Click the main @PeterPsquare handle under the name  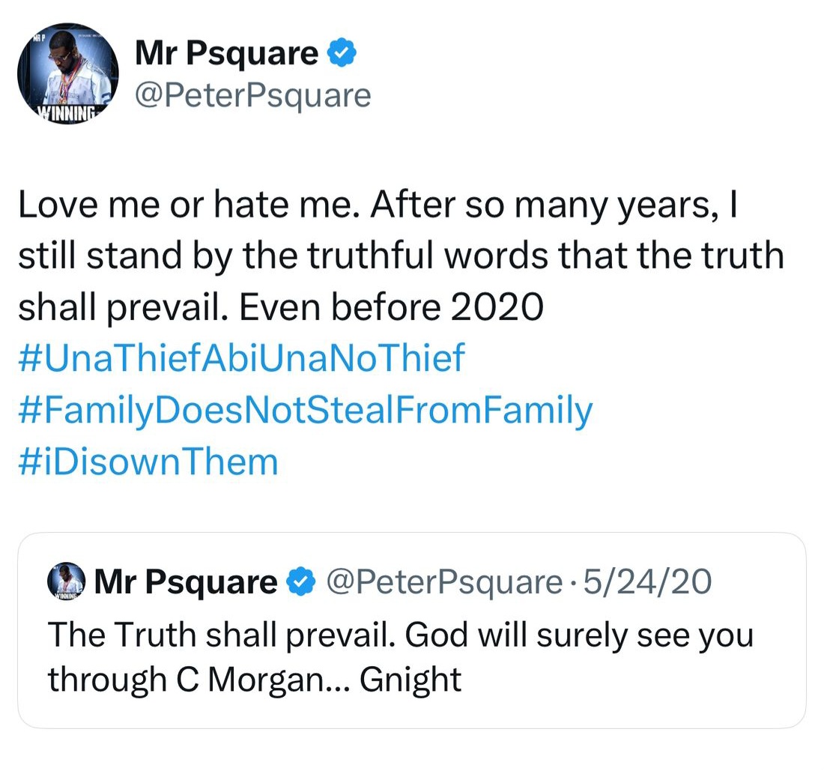point(252,95)
